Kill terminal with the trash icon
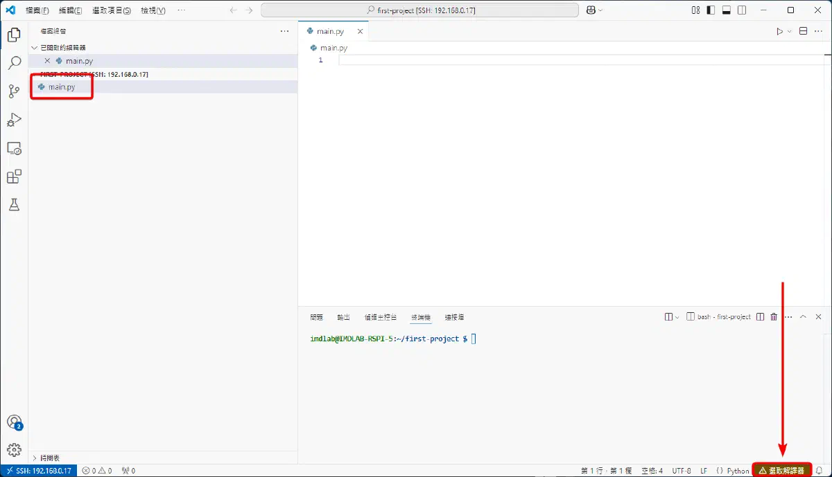832x477 pixels. coord(774,316)
